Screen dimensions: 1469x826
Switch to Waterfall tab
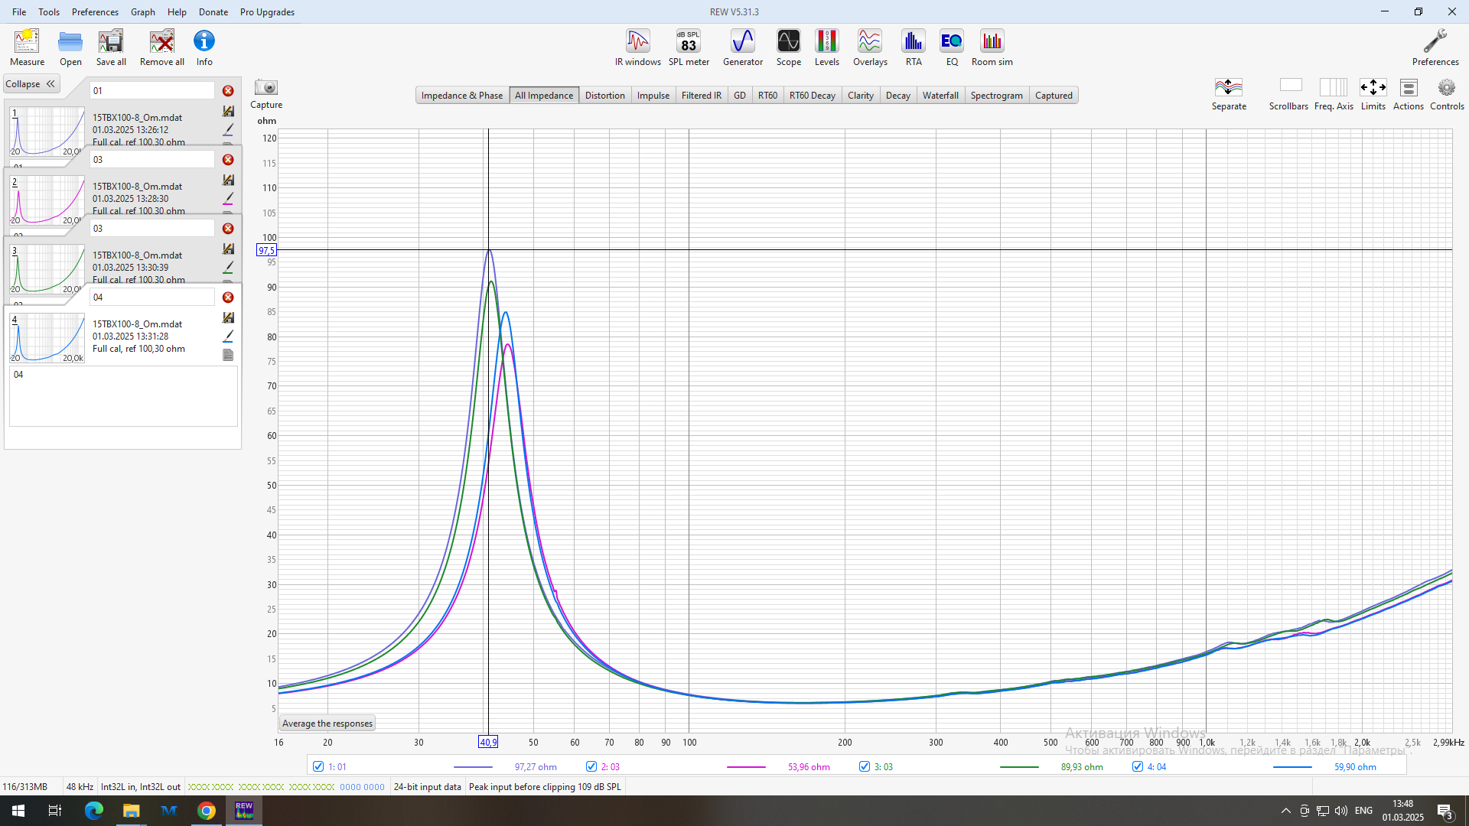(x=940, y=96)
